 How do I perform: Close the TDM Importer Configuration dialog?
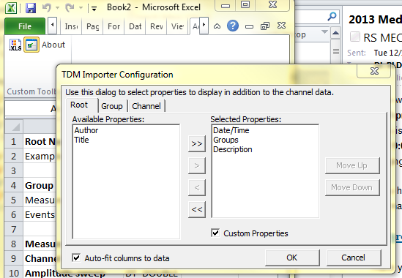click(x=374, y=71)
